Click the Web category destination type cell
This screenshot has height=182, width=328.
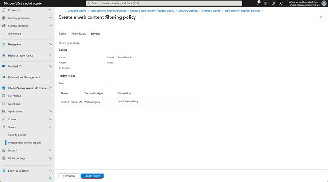(x=92, y=102)
